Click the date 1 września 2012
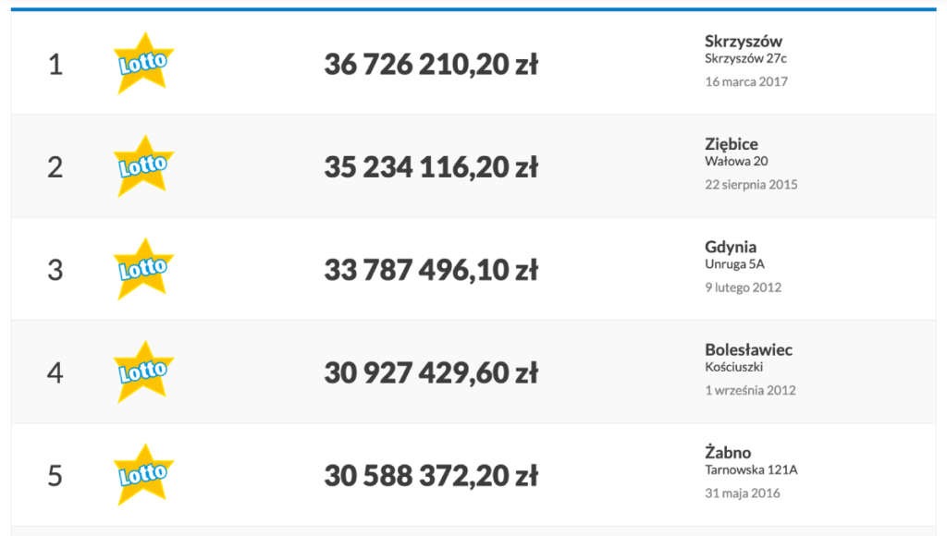The image size is (947, 536). point(750,391)
